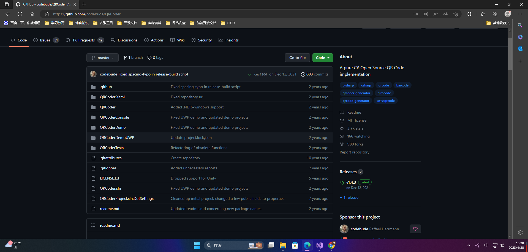Click the Windows taskbar search box
The image size is (528, 252).
click(x=234, y=245)
